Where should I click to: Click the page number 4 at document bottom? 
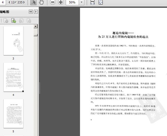[x=91, y=120]
